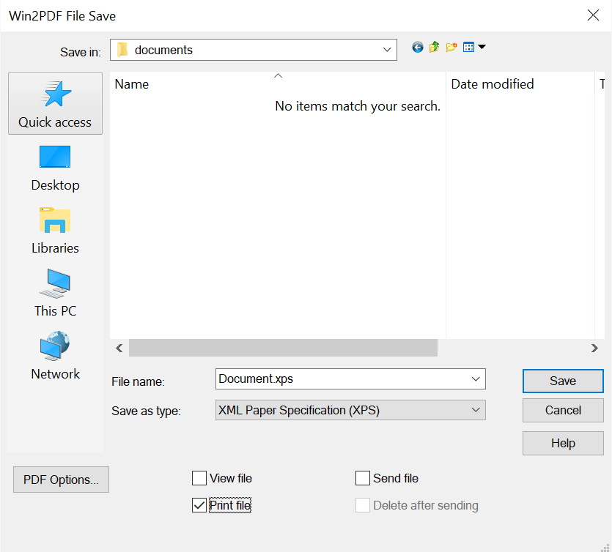
Task: Select the Up One Level folder icon
Action: 433,47
